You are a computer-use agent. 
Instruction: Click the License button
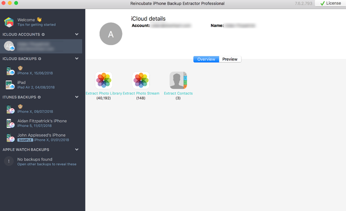(330, 4)
